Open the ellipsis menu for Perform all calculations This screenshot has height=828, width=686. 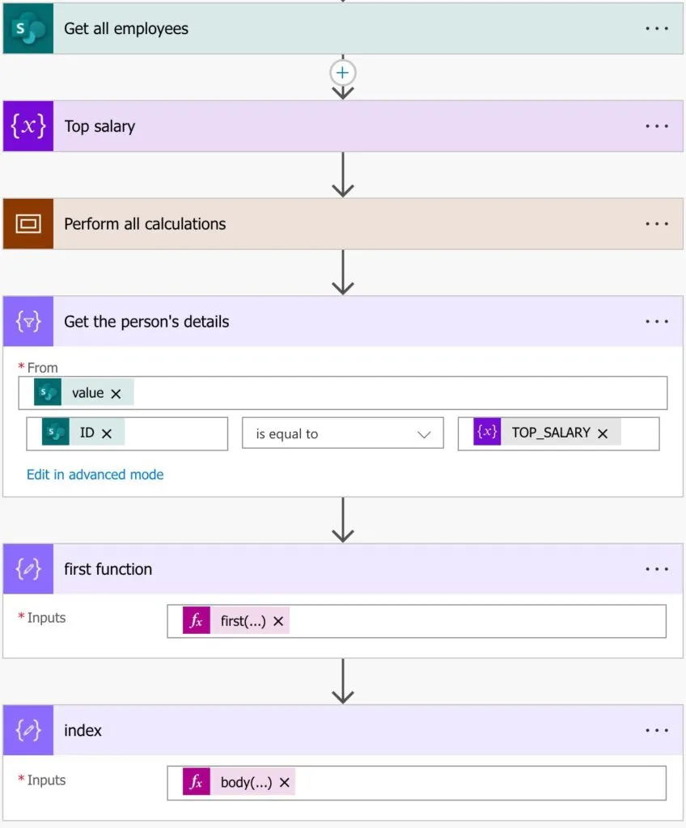click(657, 224)
